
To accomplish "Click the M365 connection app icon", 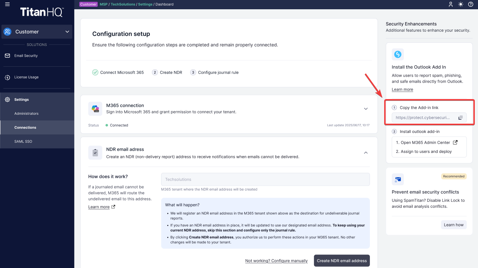I will click(95, 109).
